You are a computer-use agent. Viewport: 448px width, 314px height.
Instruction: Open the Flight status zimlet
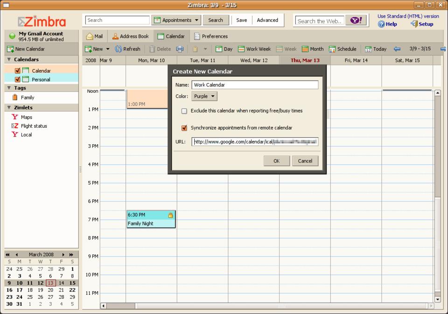[34, 126]
